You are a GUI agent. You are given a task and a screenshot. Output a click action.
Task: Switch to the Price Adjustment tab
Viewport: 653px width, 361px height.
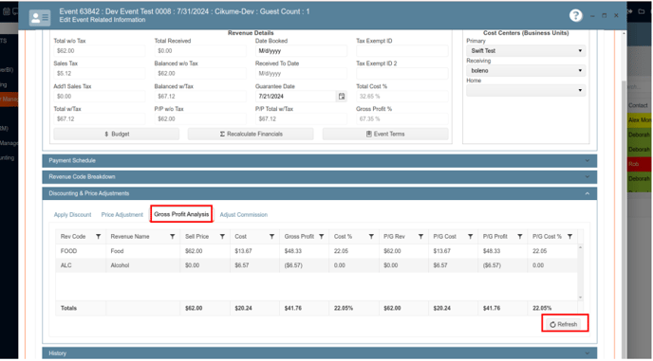click(x=122, y=214)
